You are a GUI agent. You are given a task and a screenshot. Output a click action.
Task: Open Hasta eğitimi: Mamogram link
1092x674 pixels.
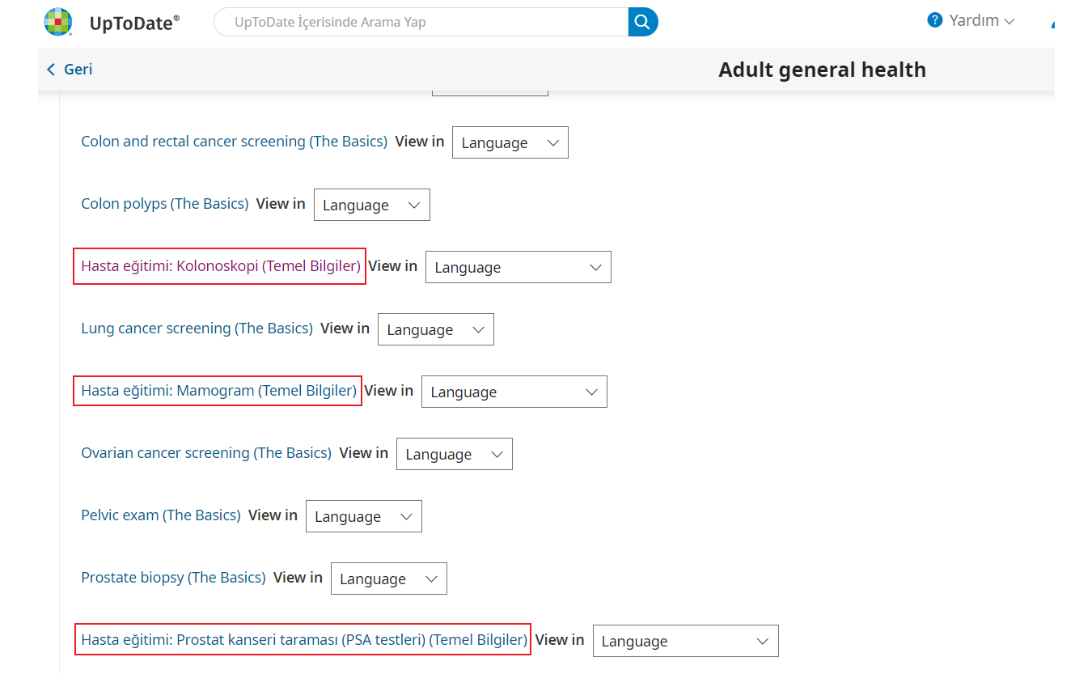(218, 391)
